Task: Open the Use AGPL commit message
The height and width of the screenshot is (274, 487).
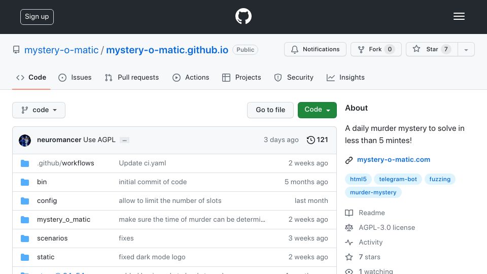Action: [x=99, y=140]
